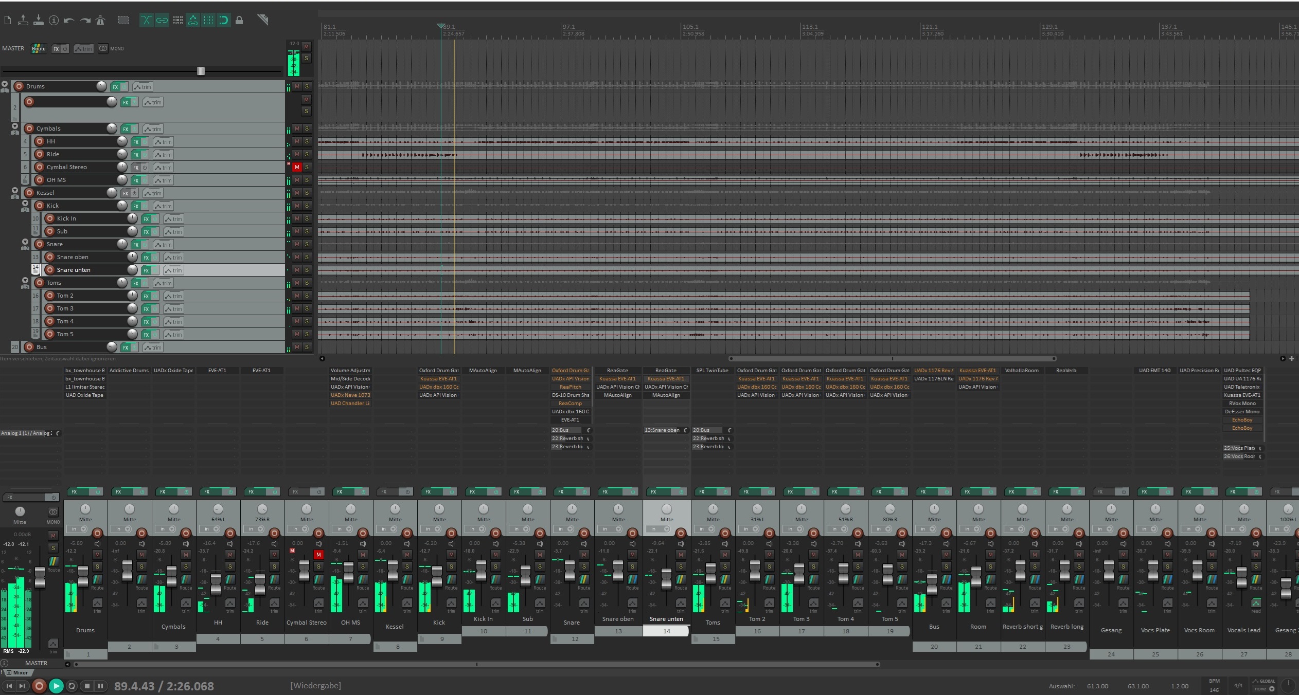Click the undo arrow in the toolbar
1299x695 pixels.
point(69,21)
